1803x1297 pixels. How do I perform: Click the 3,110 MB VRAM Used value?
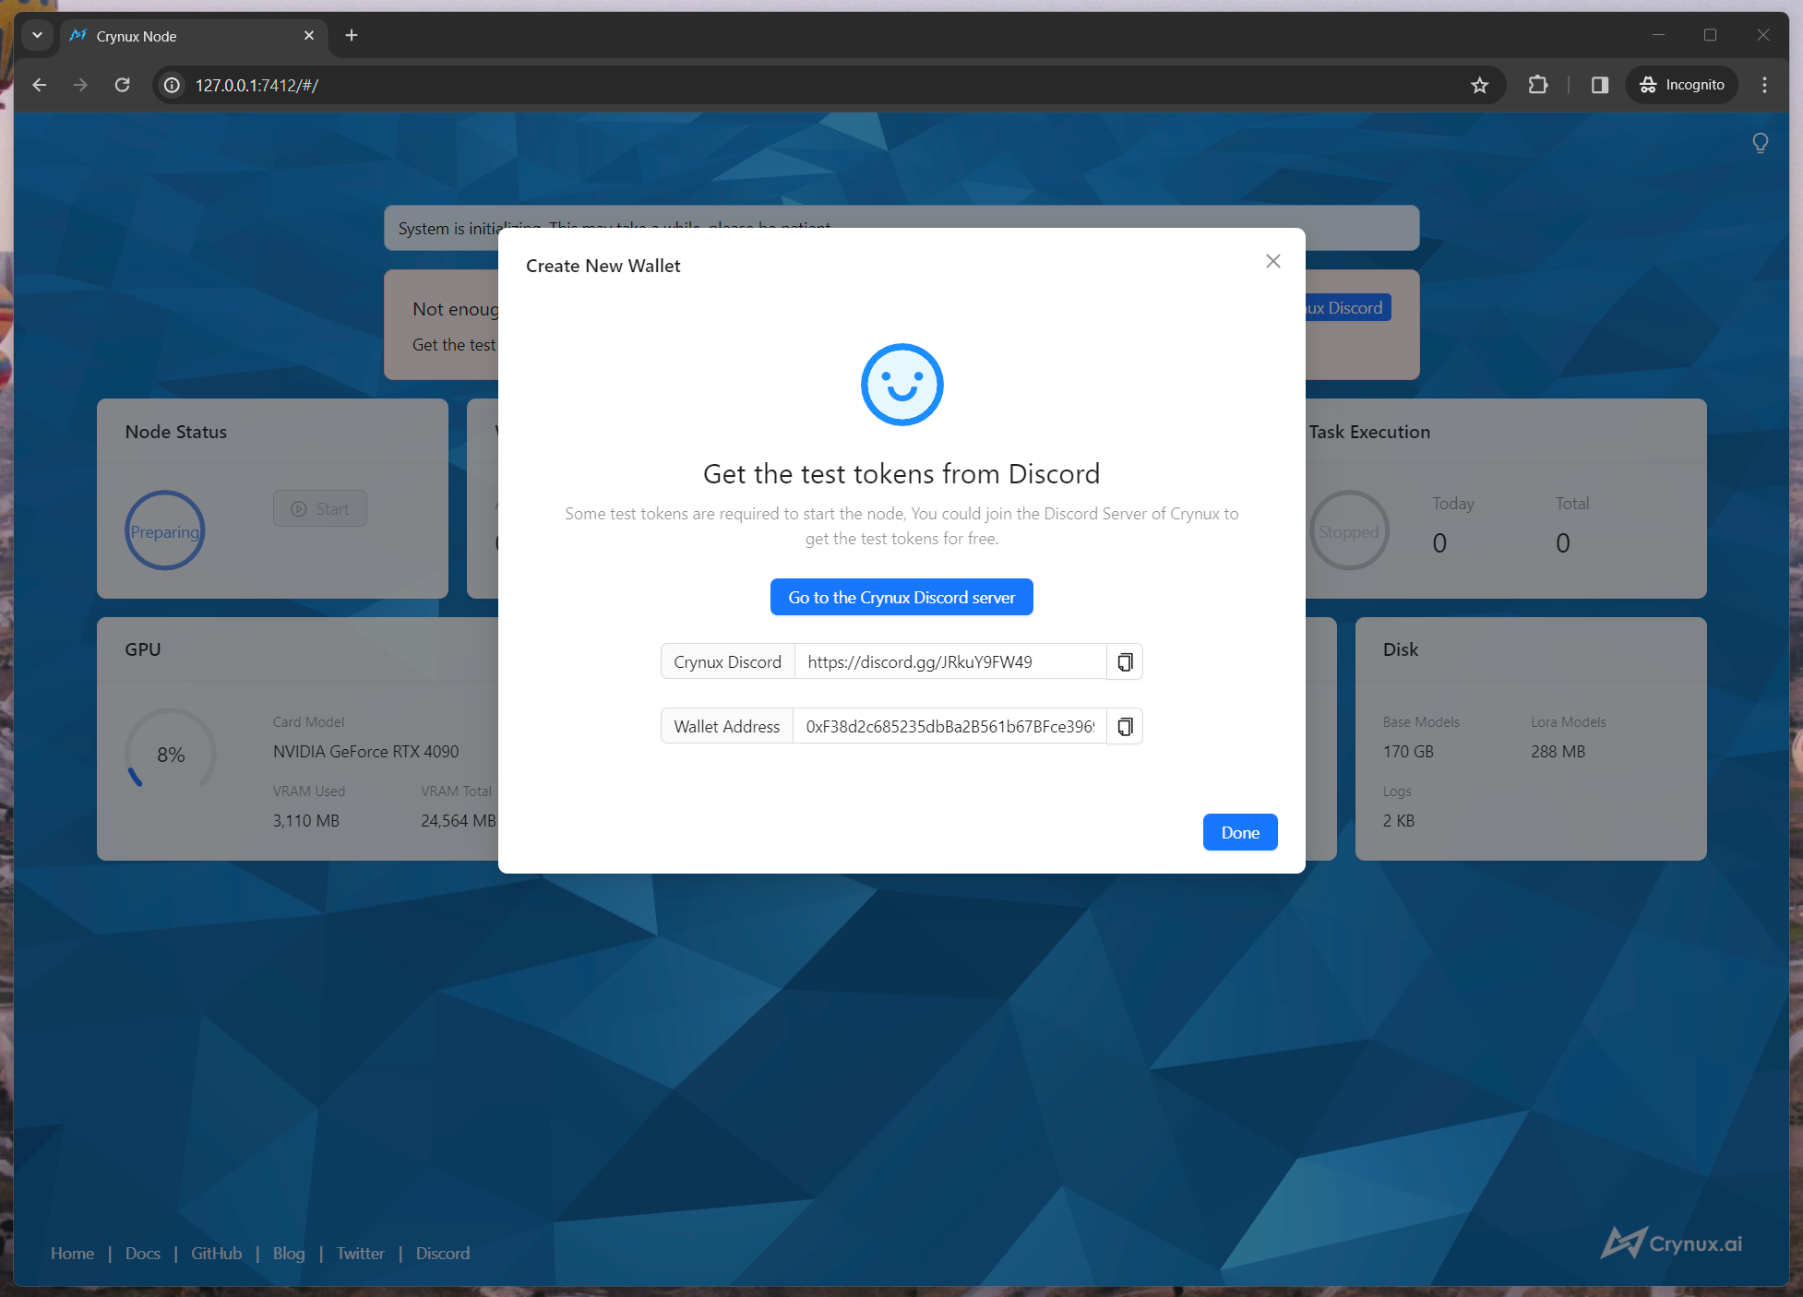(x=306, y=820)
